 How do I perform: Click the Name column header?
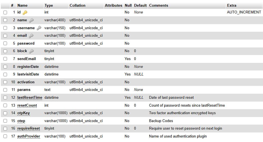coord(22,5)
